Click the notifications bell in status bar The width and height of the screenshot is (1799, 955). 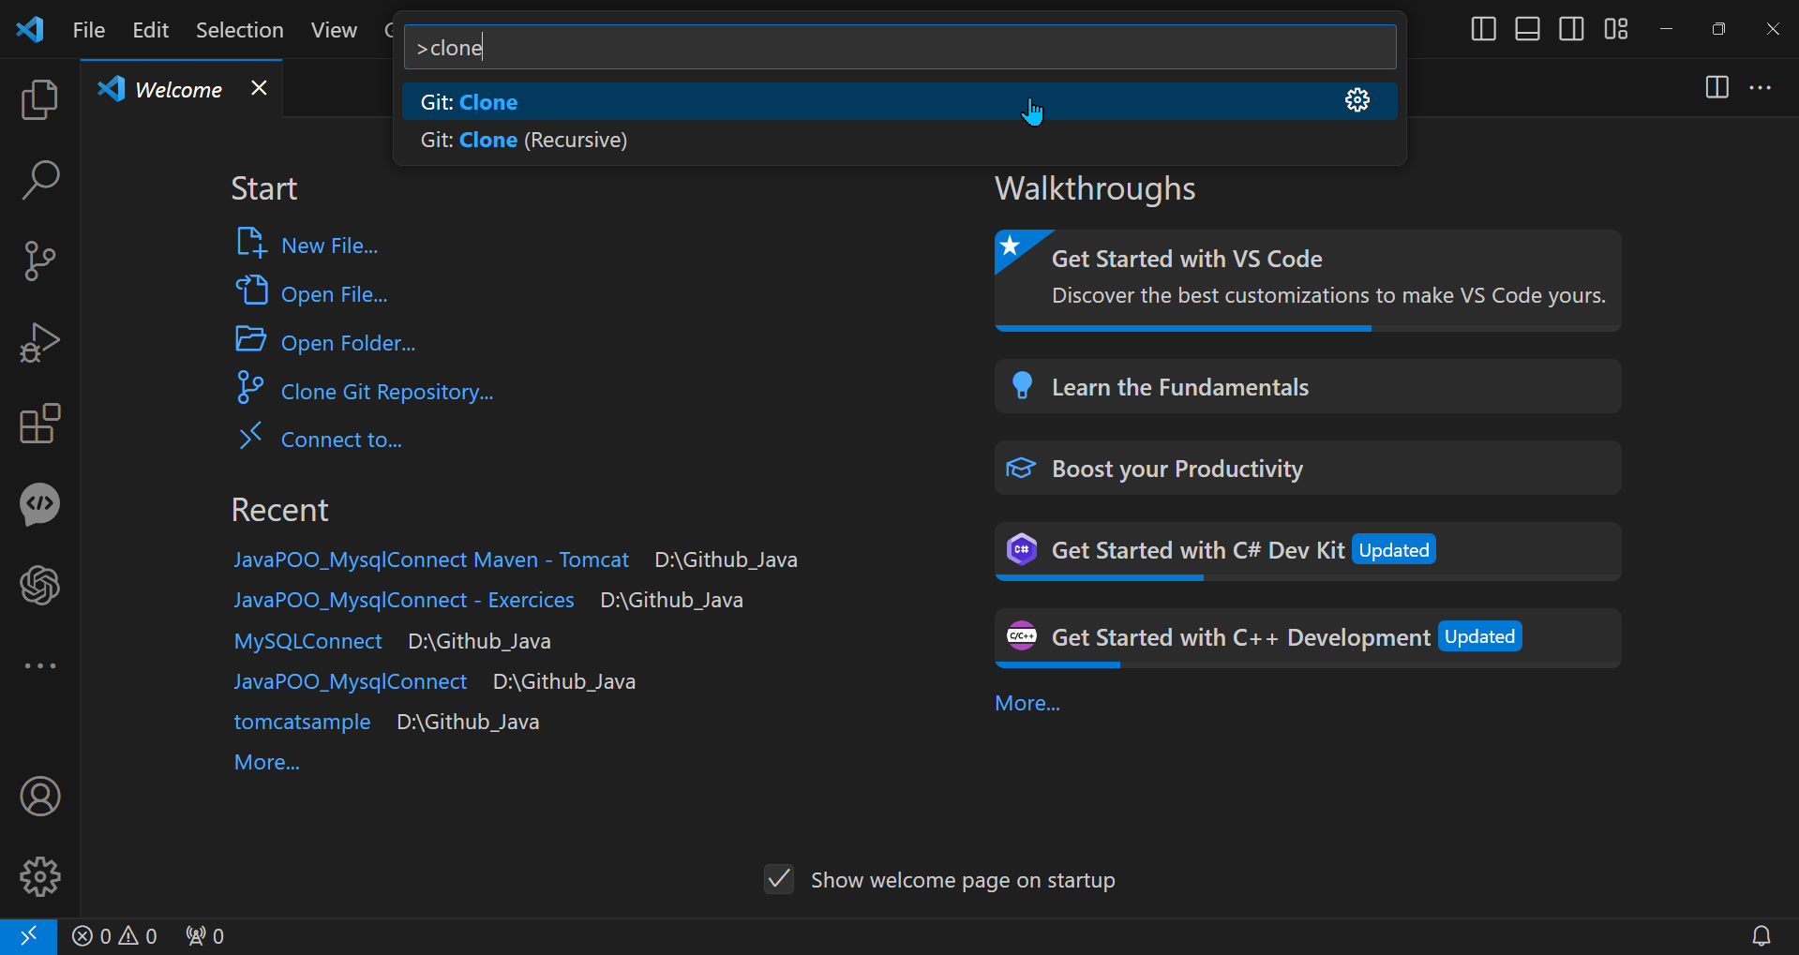(1762, 935)
